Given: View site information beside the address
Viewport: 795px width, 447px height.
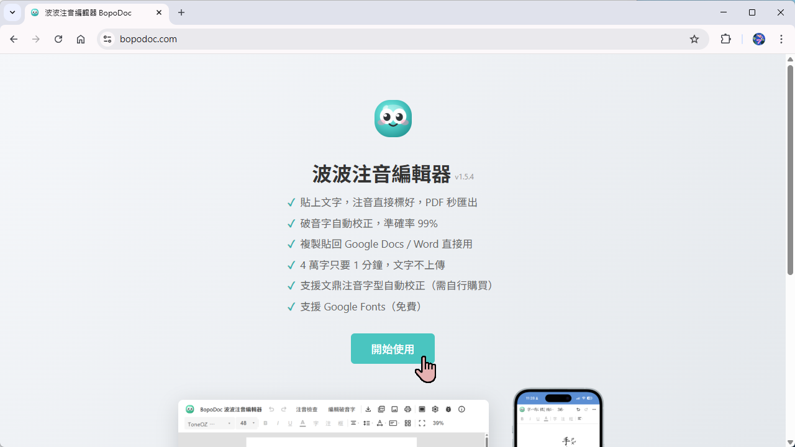Looking at the screenshot, I should tap(107, 39).
